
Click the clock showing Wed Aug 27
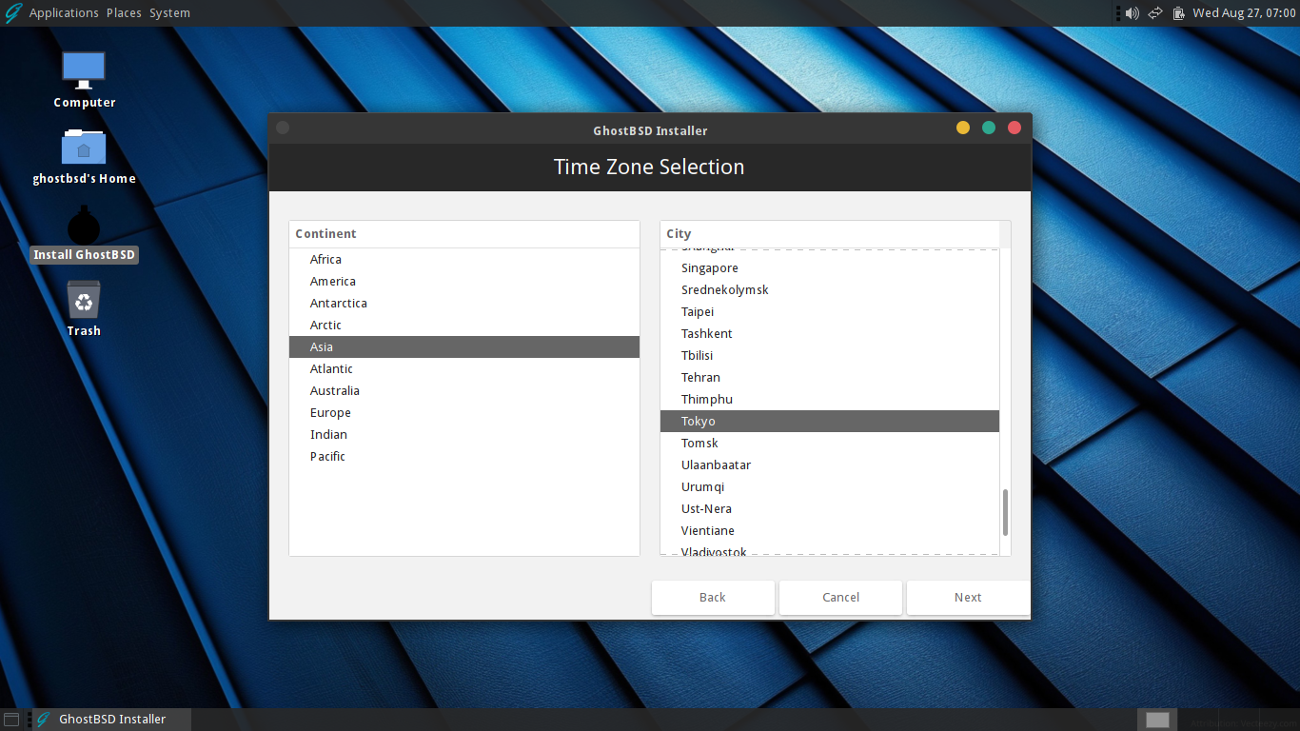pyautogui.click(x=1244, y=13)
